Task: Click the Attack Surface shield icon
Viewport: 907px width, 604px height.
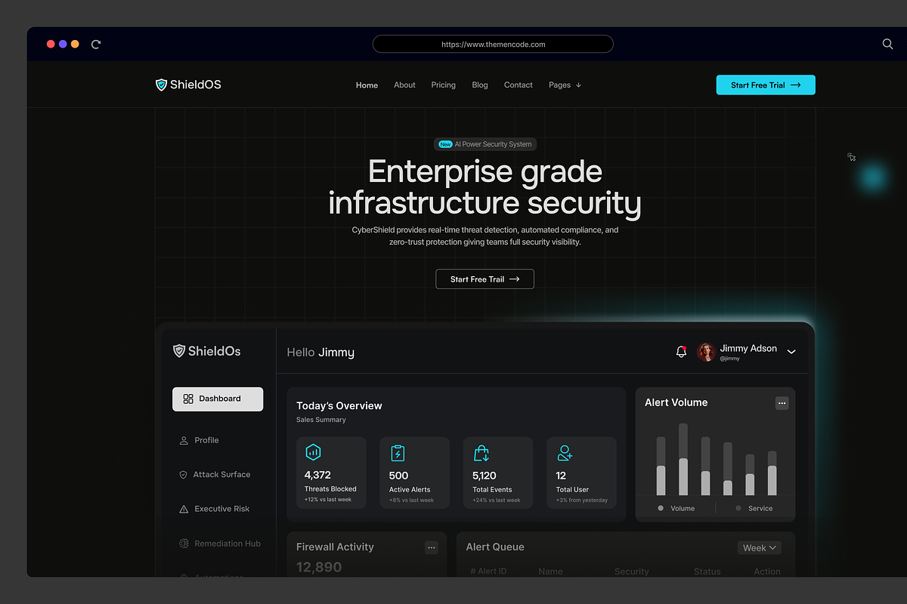Action: (x=183, y=475)
